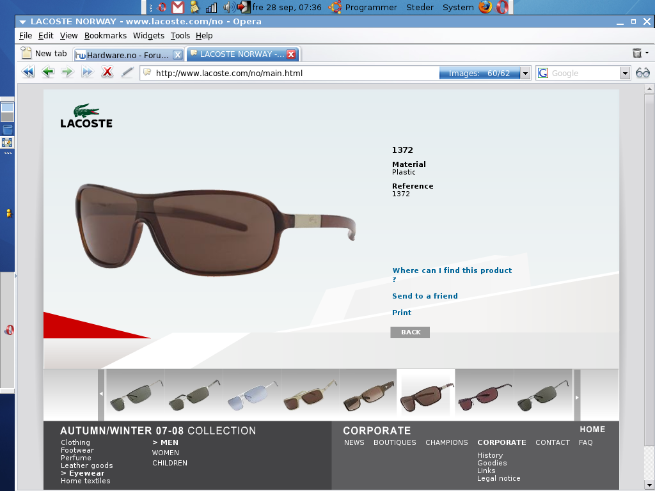Open Gmail icon in top panel

tap(178, 7)
